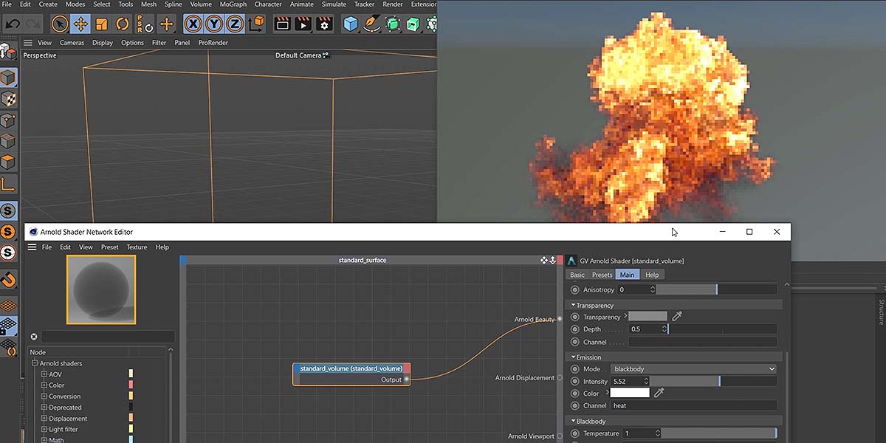The image size is (886, 443).
Task: Select the Spline Pen tool
Action: pyautogui.click(x=371, y=24)
